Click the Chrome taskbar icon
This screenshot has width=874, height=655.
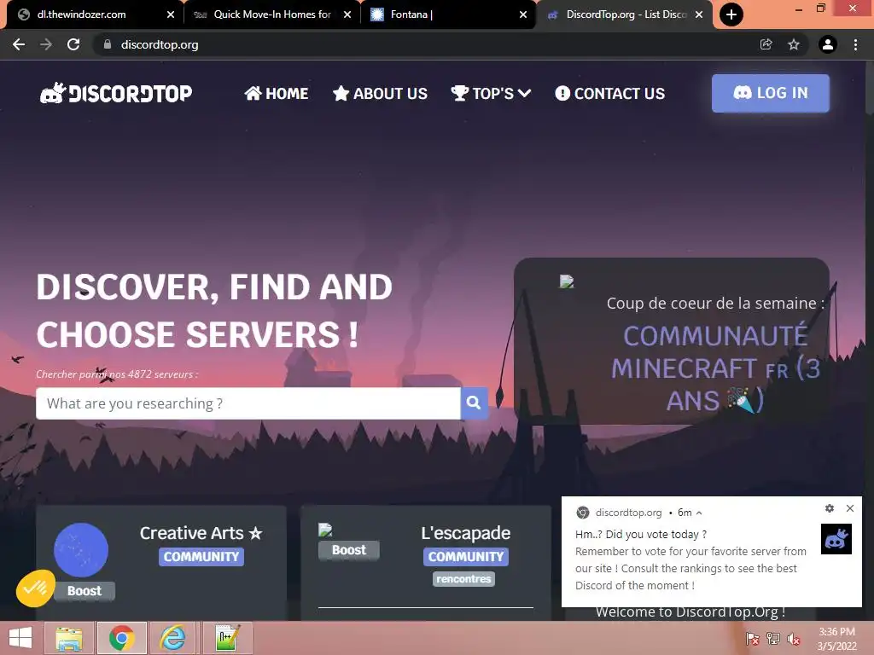click(x=122, y=638)
